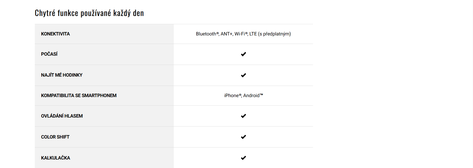Click the Color Shift label

(x=55, y=137)
